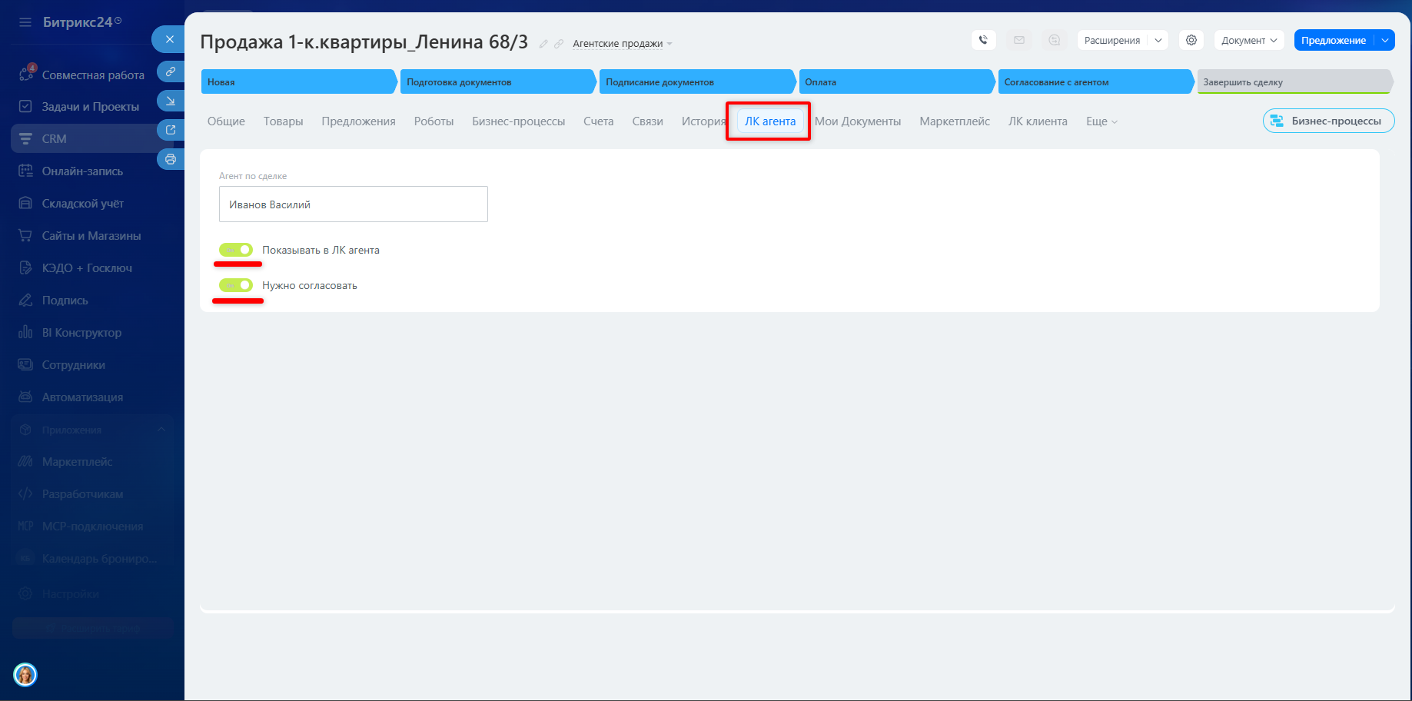Screen dimensions: 1412x701
Task: Toggle "Показывать в ЛК агента" switch
Action: (236, 250)
